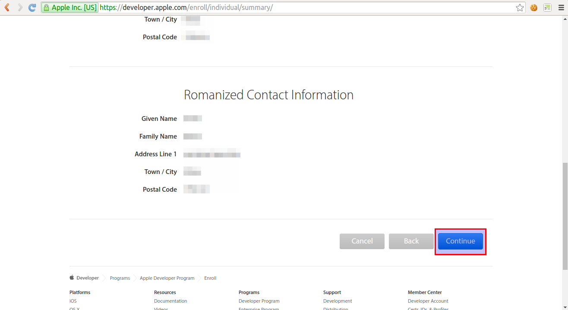This screenshot has height=310, width=568.
Task: Reload the enrollment page
Action: [x=32, y=7]
